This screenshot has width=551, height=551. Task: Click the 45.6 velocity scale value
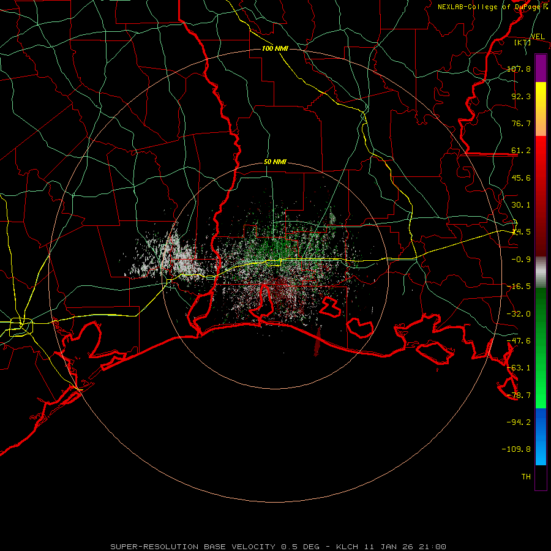click(521, 178)
